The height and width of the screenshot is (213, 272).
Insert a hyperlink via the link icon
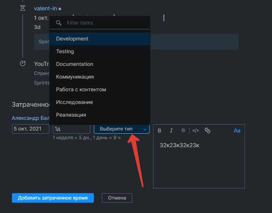tap(207, 130)
